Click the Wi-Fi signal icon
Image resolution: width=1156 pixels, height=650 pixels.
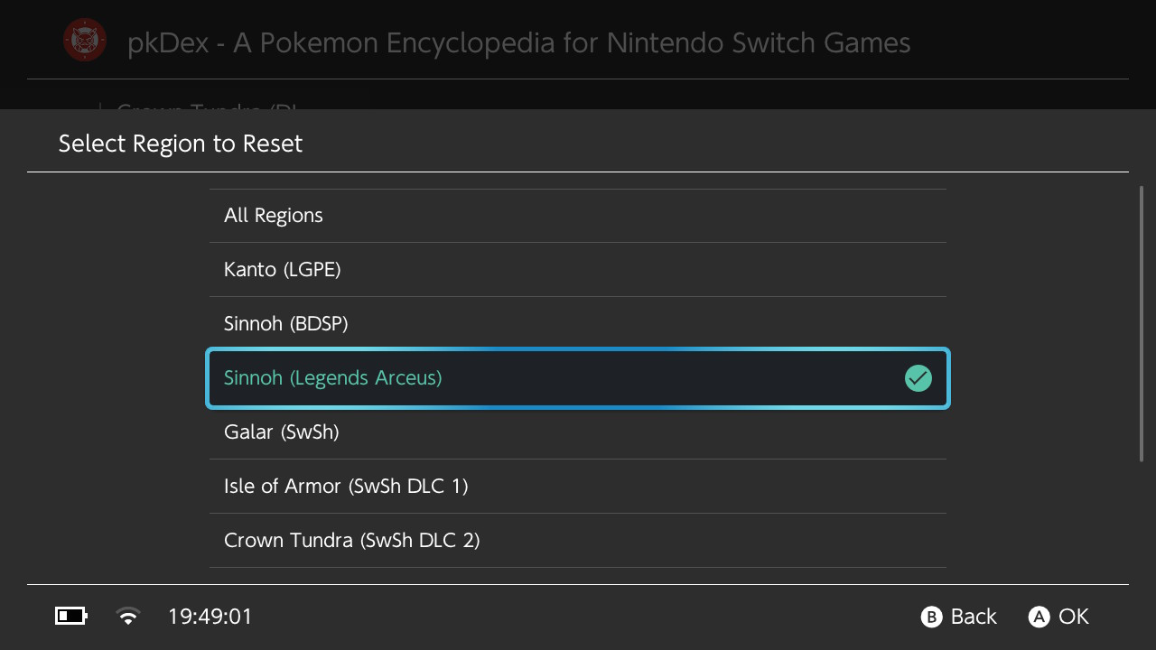click(128, 617)
